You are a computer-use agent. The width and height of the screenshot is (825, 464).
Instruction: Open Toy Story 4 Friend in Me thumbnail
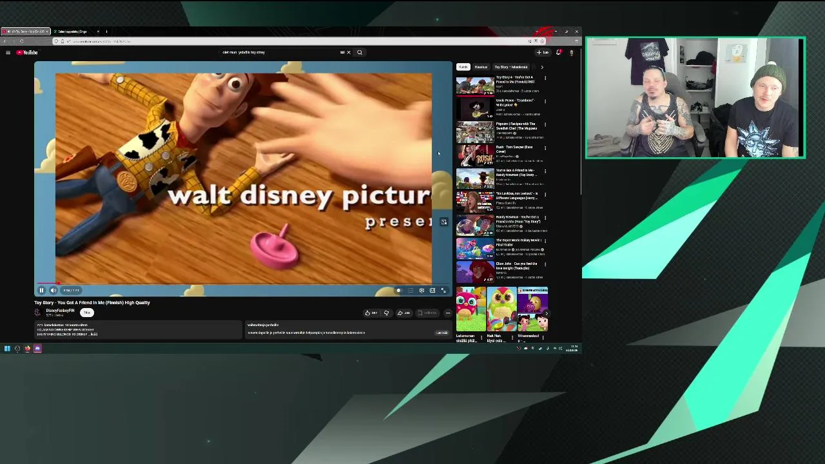tap(475, 85)
